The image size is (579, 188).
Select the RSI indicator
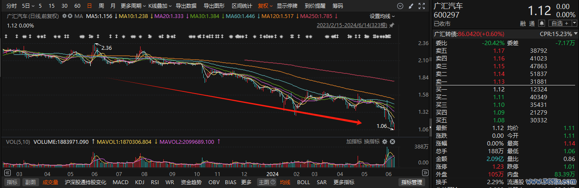pos(155,182)
